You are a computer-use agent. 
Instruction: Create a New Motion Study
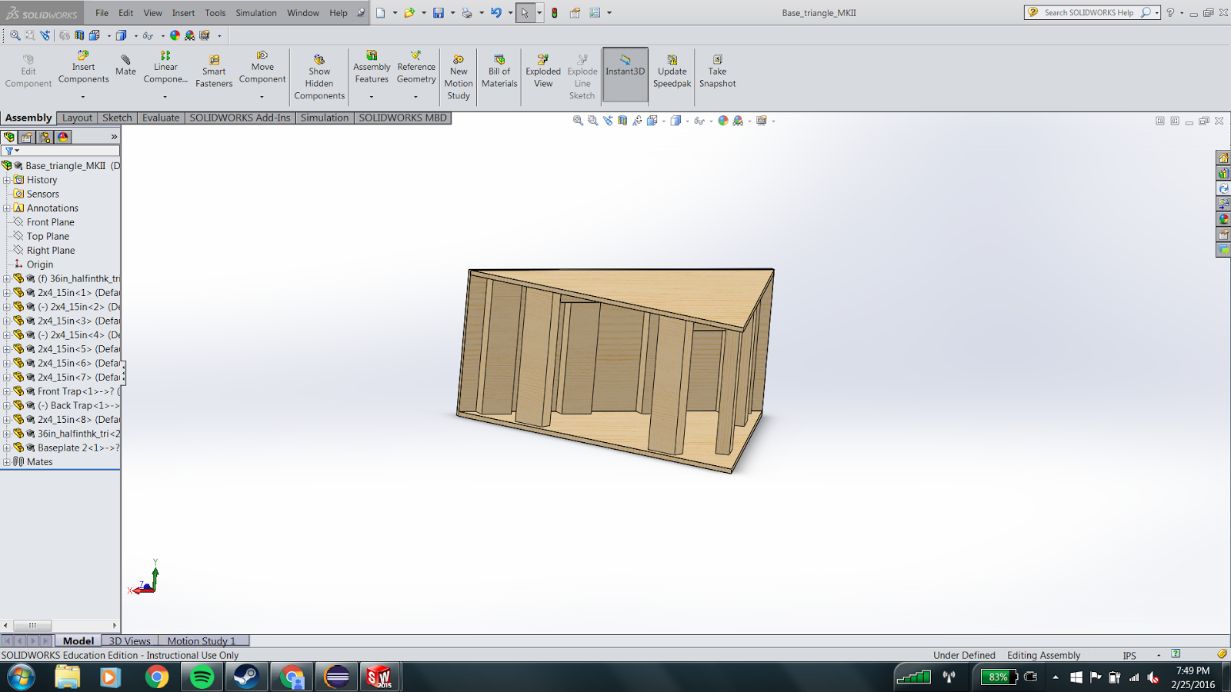(x=459, y=77)
